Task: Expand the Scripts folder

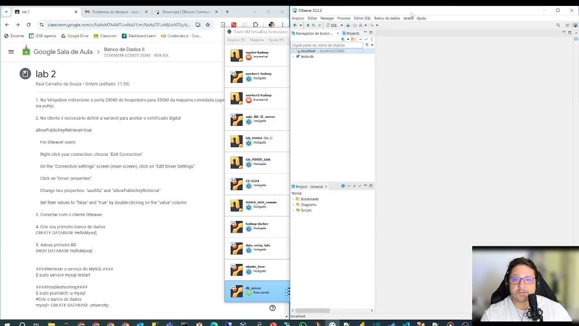Action: [x=293, y=210]
